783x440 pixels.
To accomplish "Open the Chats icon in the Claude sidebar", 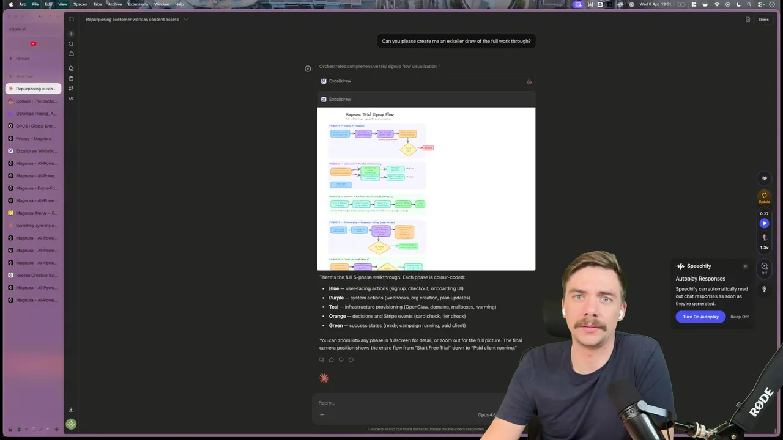I will tap(71, 68).
